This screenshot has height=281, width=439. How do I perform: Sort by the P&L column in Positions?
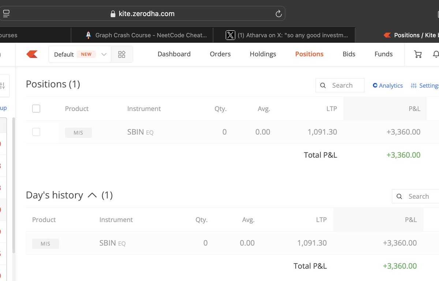click(414, 109)
